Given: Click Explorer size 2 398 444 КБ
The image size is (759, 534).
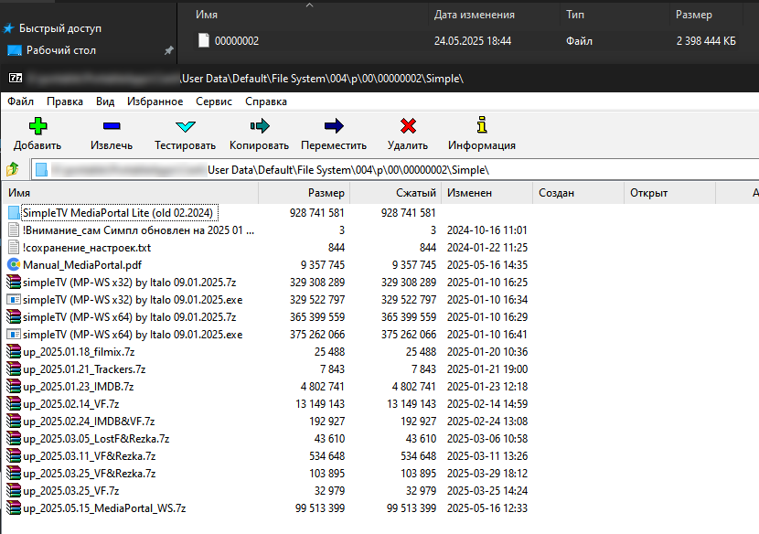Looking at the screenshot, I should click(x=706, y=41).
